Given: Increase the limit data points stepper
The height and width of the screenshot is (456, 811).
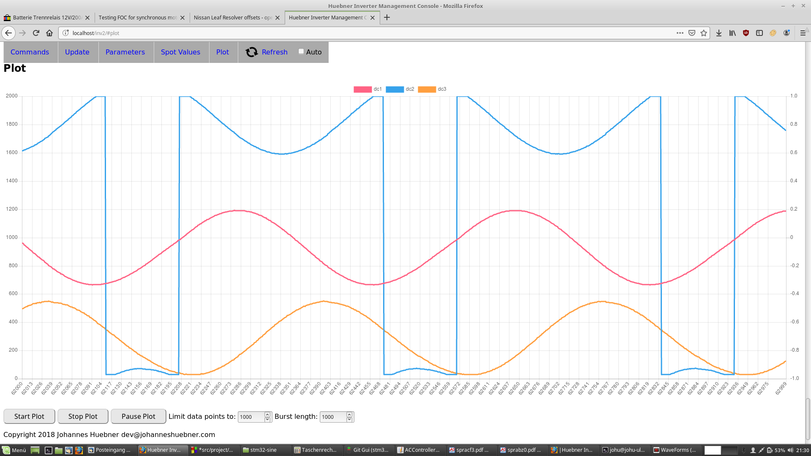Looking at the screenshot, I should 267,414.
